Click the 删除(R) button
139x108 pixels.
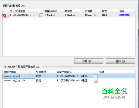(121, 61)
